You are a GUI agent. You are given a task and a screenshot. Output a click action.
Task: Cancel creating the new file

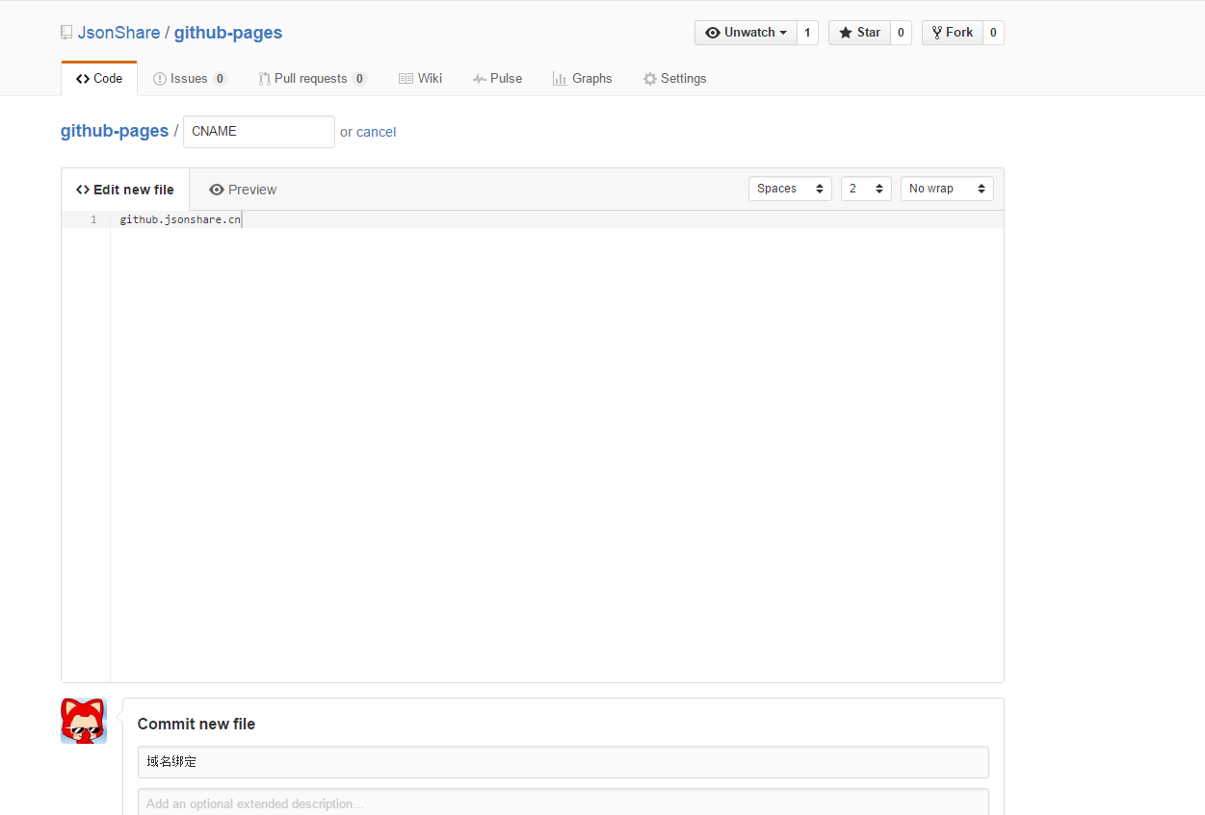(x=377, y=132)
